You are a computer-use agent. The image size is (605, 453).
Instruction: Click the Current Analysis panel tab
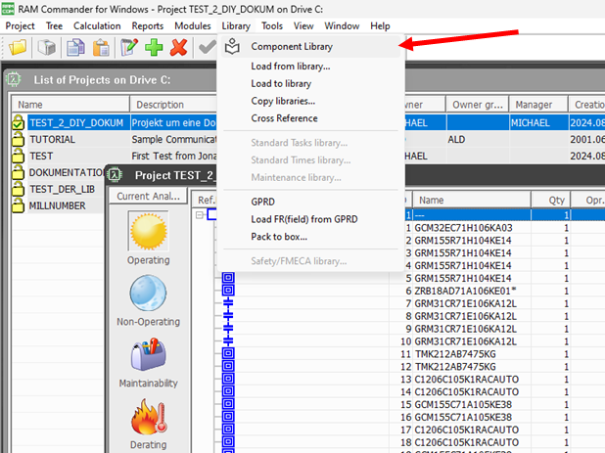coord(147,196)
